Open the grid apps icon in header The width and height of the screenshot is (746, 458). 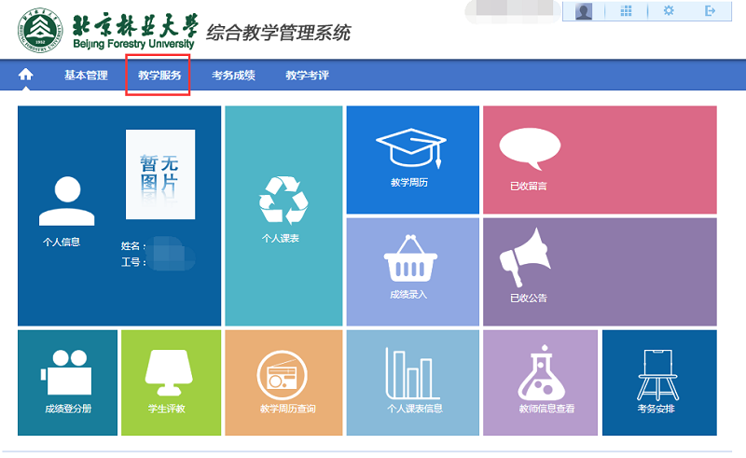(x=626, y=11)
